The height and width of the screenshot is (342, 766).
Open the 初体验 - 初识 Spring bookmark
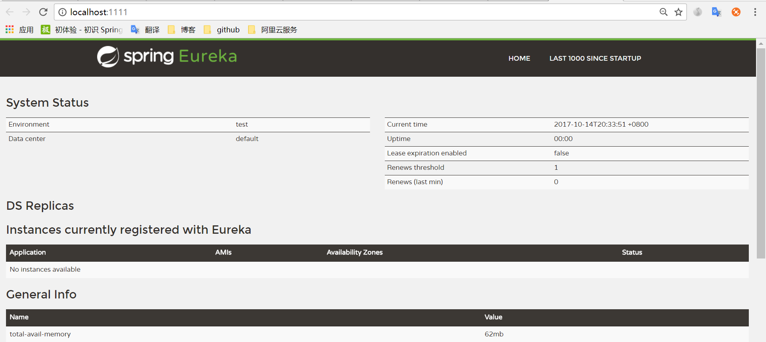tap(82, 30)
